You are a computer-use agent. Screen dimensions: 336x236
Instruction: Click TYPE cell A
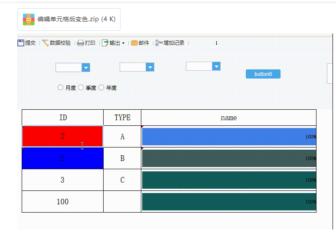click(122, 137)
